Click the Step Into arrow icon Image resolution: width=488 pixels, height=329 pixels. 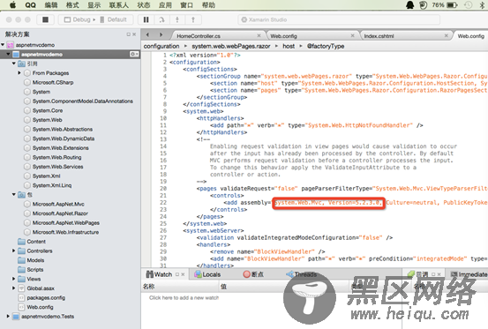(x=177, y=19)
